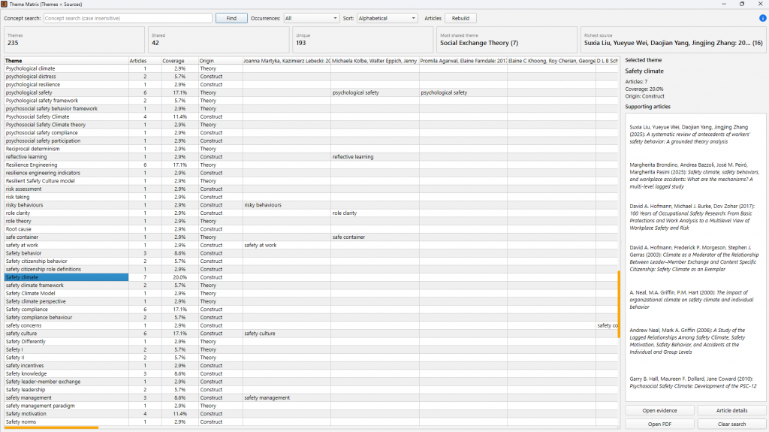This screenshot has width=769, height=432.
Task: Click 'psychological safety' cell under Promila Agarwal
Action: point(463,92)
